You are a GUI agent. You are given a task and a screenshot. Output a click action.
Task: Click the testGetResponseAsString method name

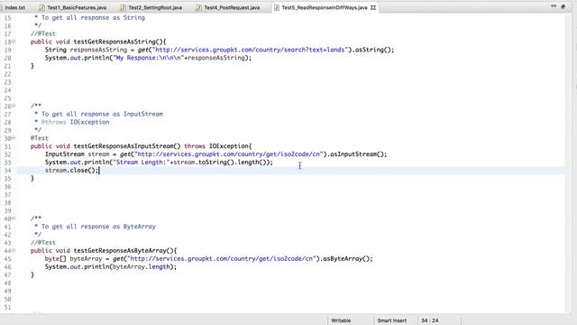[114, 42]
